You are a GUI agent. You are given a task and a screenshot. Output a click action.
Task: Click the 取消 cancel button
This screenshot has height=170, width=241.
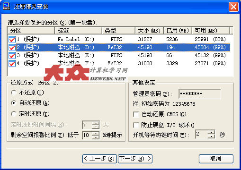[x=216, y=159]
